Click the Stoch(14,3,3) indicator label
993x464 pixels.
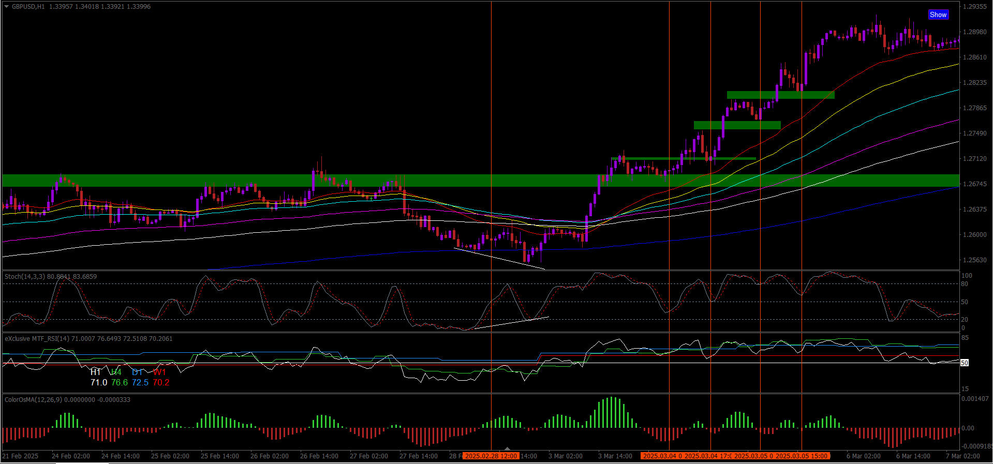[25, 277]
